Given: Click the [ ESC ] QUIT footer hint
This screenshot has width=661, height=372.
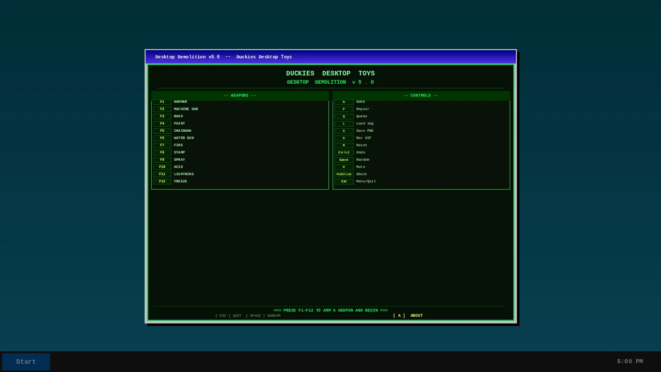Looking at the screenshot, I should 228,316.
